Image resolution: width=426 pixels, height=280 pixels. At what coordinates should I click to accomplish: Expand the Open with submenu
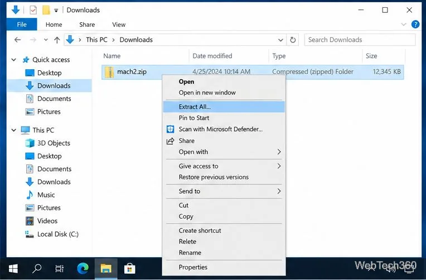pos(224,152)
